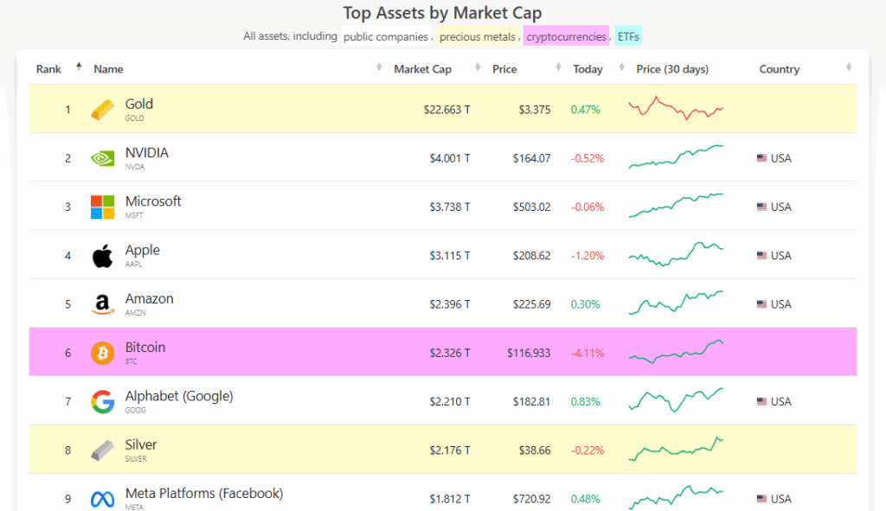View Apple 30-day price chart
The height and width of the screenshot is (511, 886).
pos(676,254)
